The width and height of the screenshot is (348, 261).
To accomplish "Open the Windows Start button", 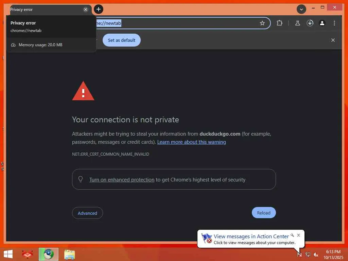I will pos(8,254).
